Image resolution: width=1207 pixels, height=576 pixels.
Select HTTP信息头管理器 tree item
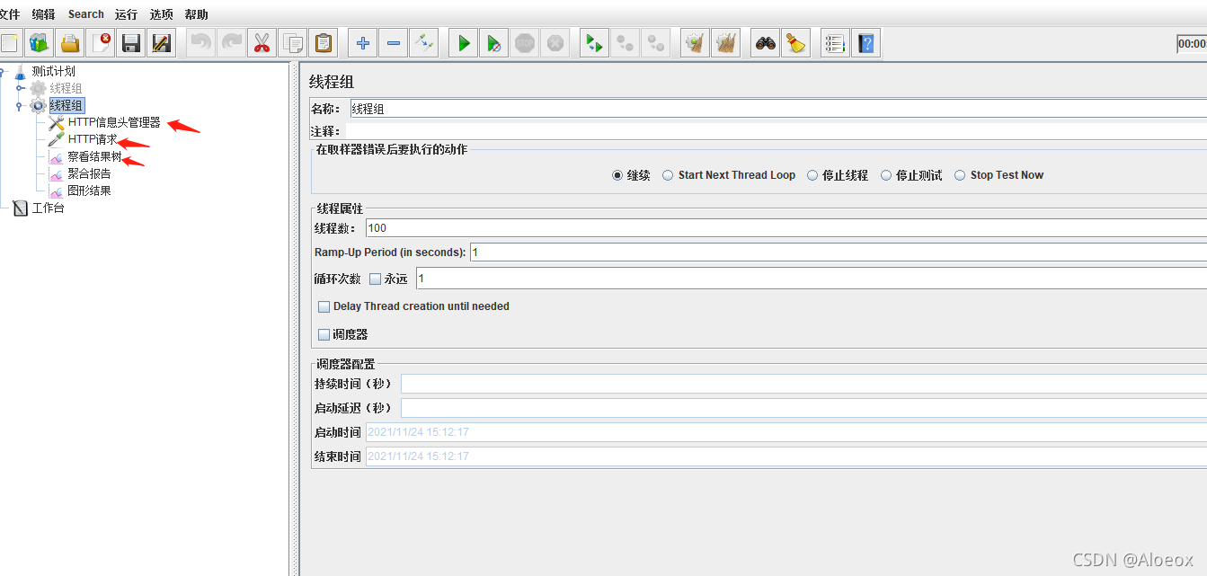click(x=114, y=122)
